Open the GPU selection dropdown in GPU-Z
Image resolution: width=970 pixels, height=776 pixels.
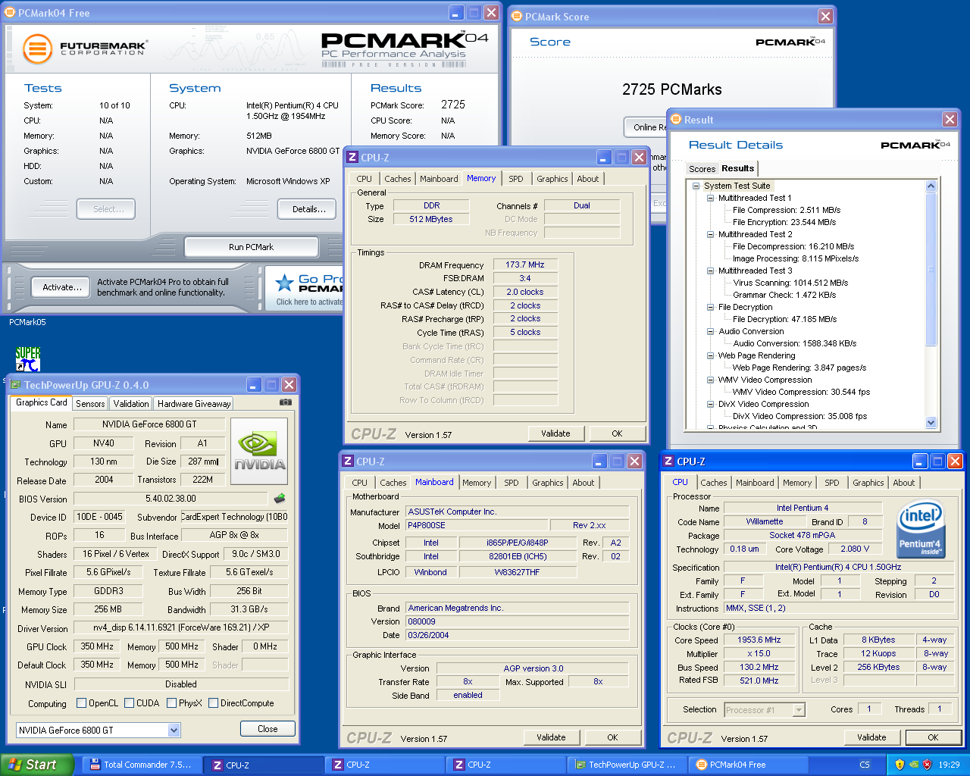pyautogui.click(x=174, y=730)
